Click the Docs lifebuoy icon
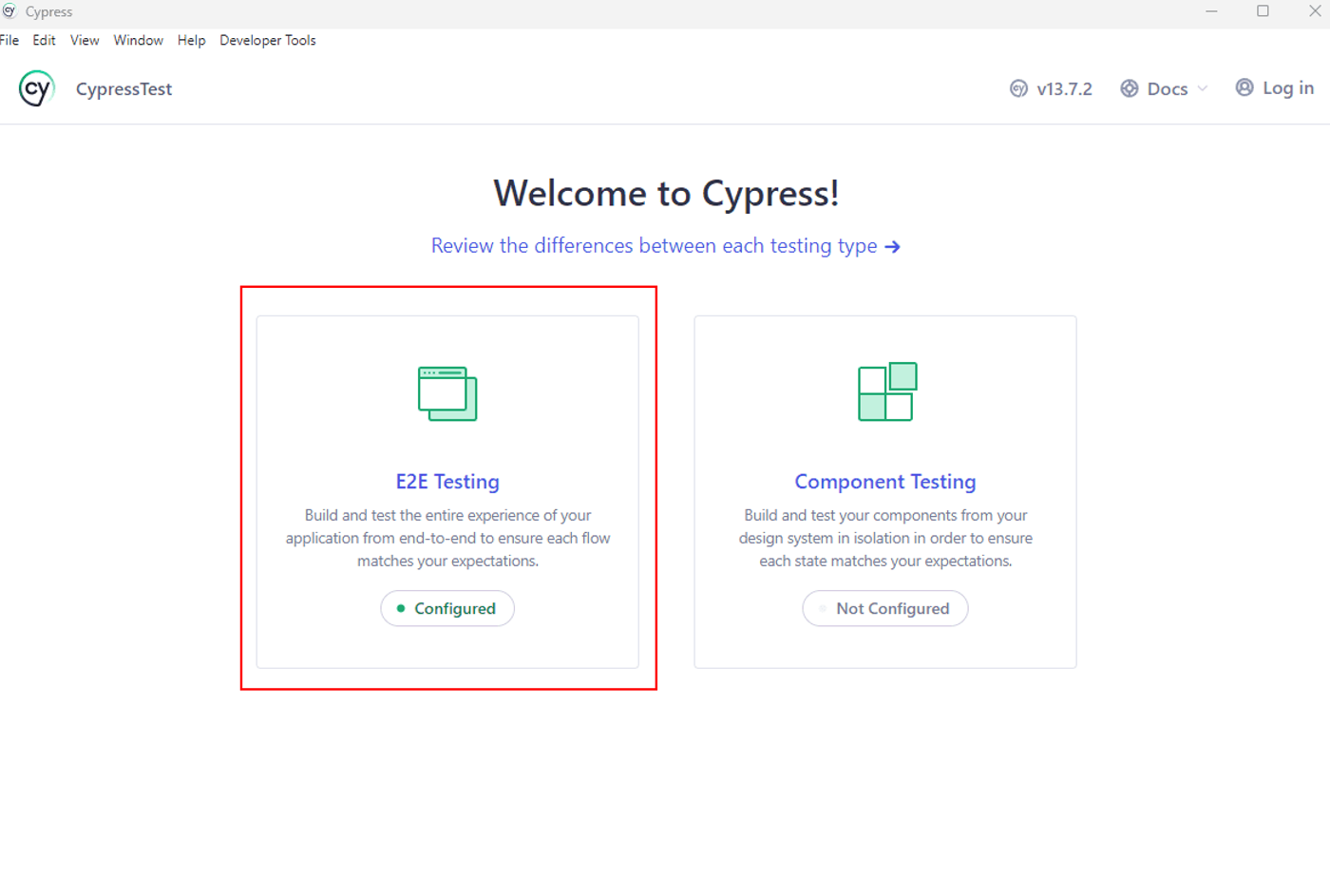 [1130, 88]
